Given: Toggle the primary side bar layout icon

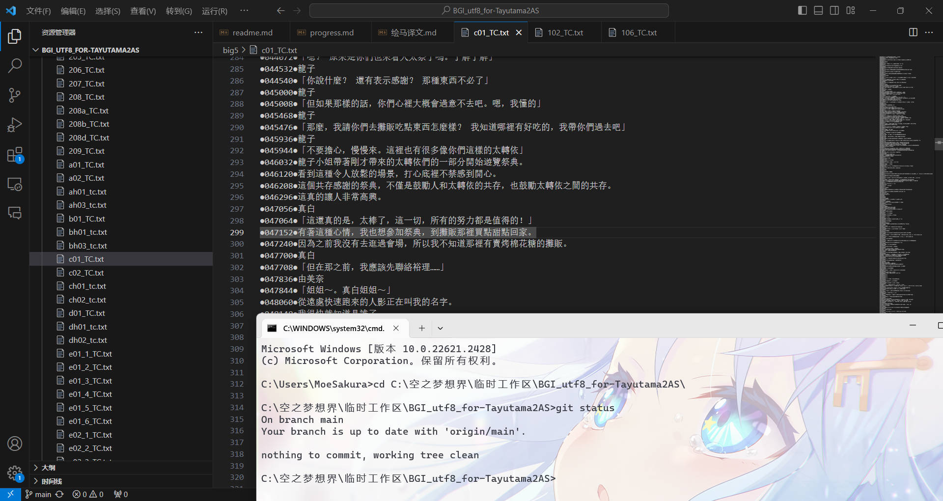Looking at the screenshot, I should [x=803, y=10].
